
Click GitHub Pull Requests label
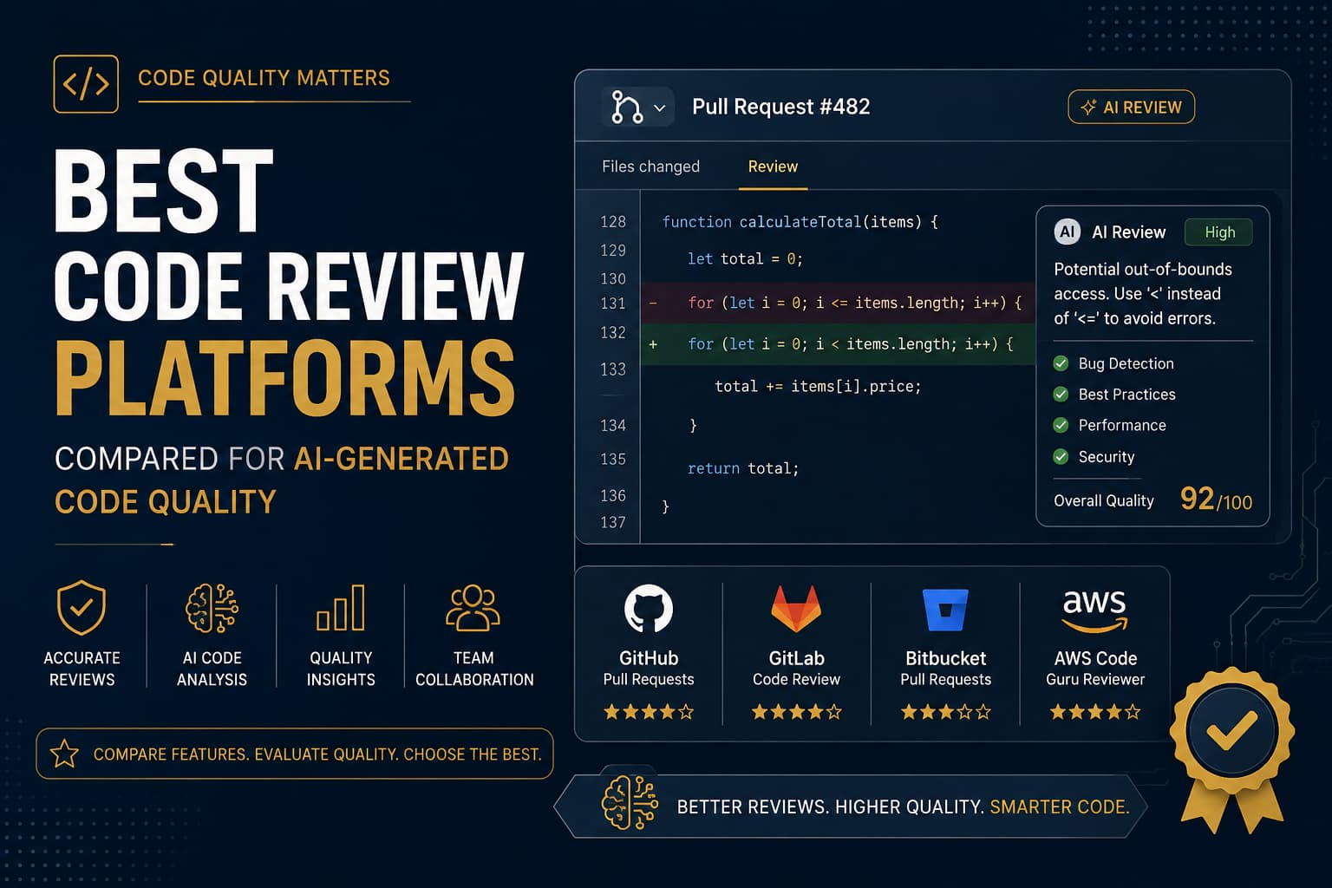649,668
